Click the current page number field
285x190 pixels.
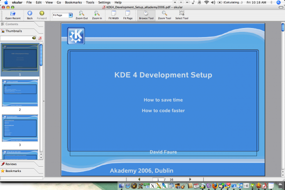(158, 180)
